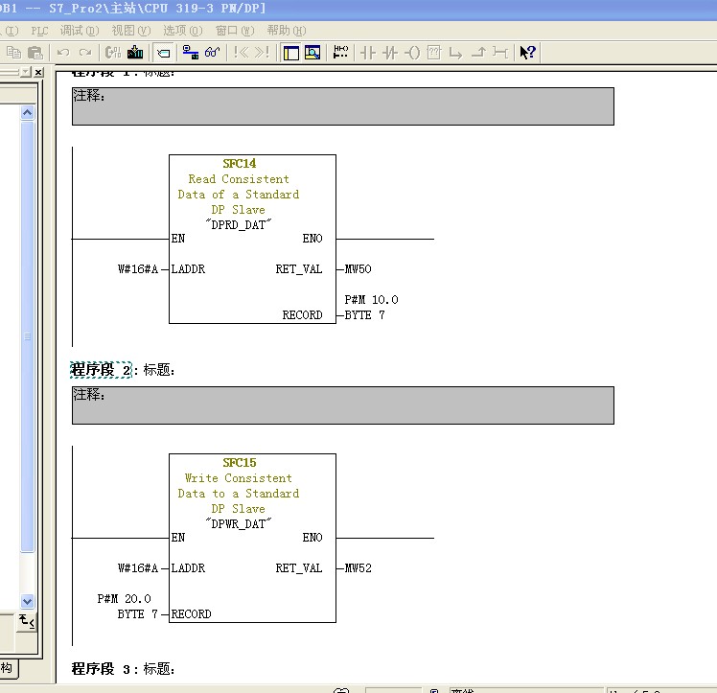Insert an empty box element

434,53
